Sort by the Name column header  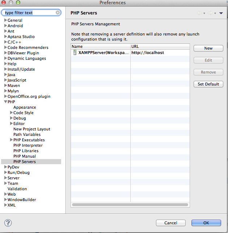tap(101, 46)
